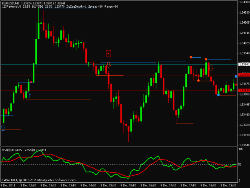Click the red price label 1.33619
250x188 pixels.
tap(244, 91)
